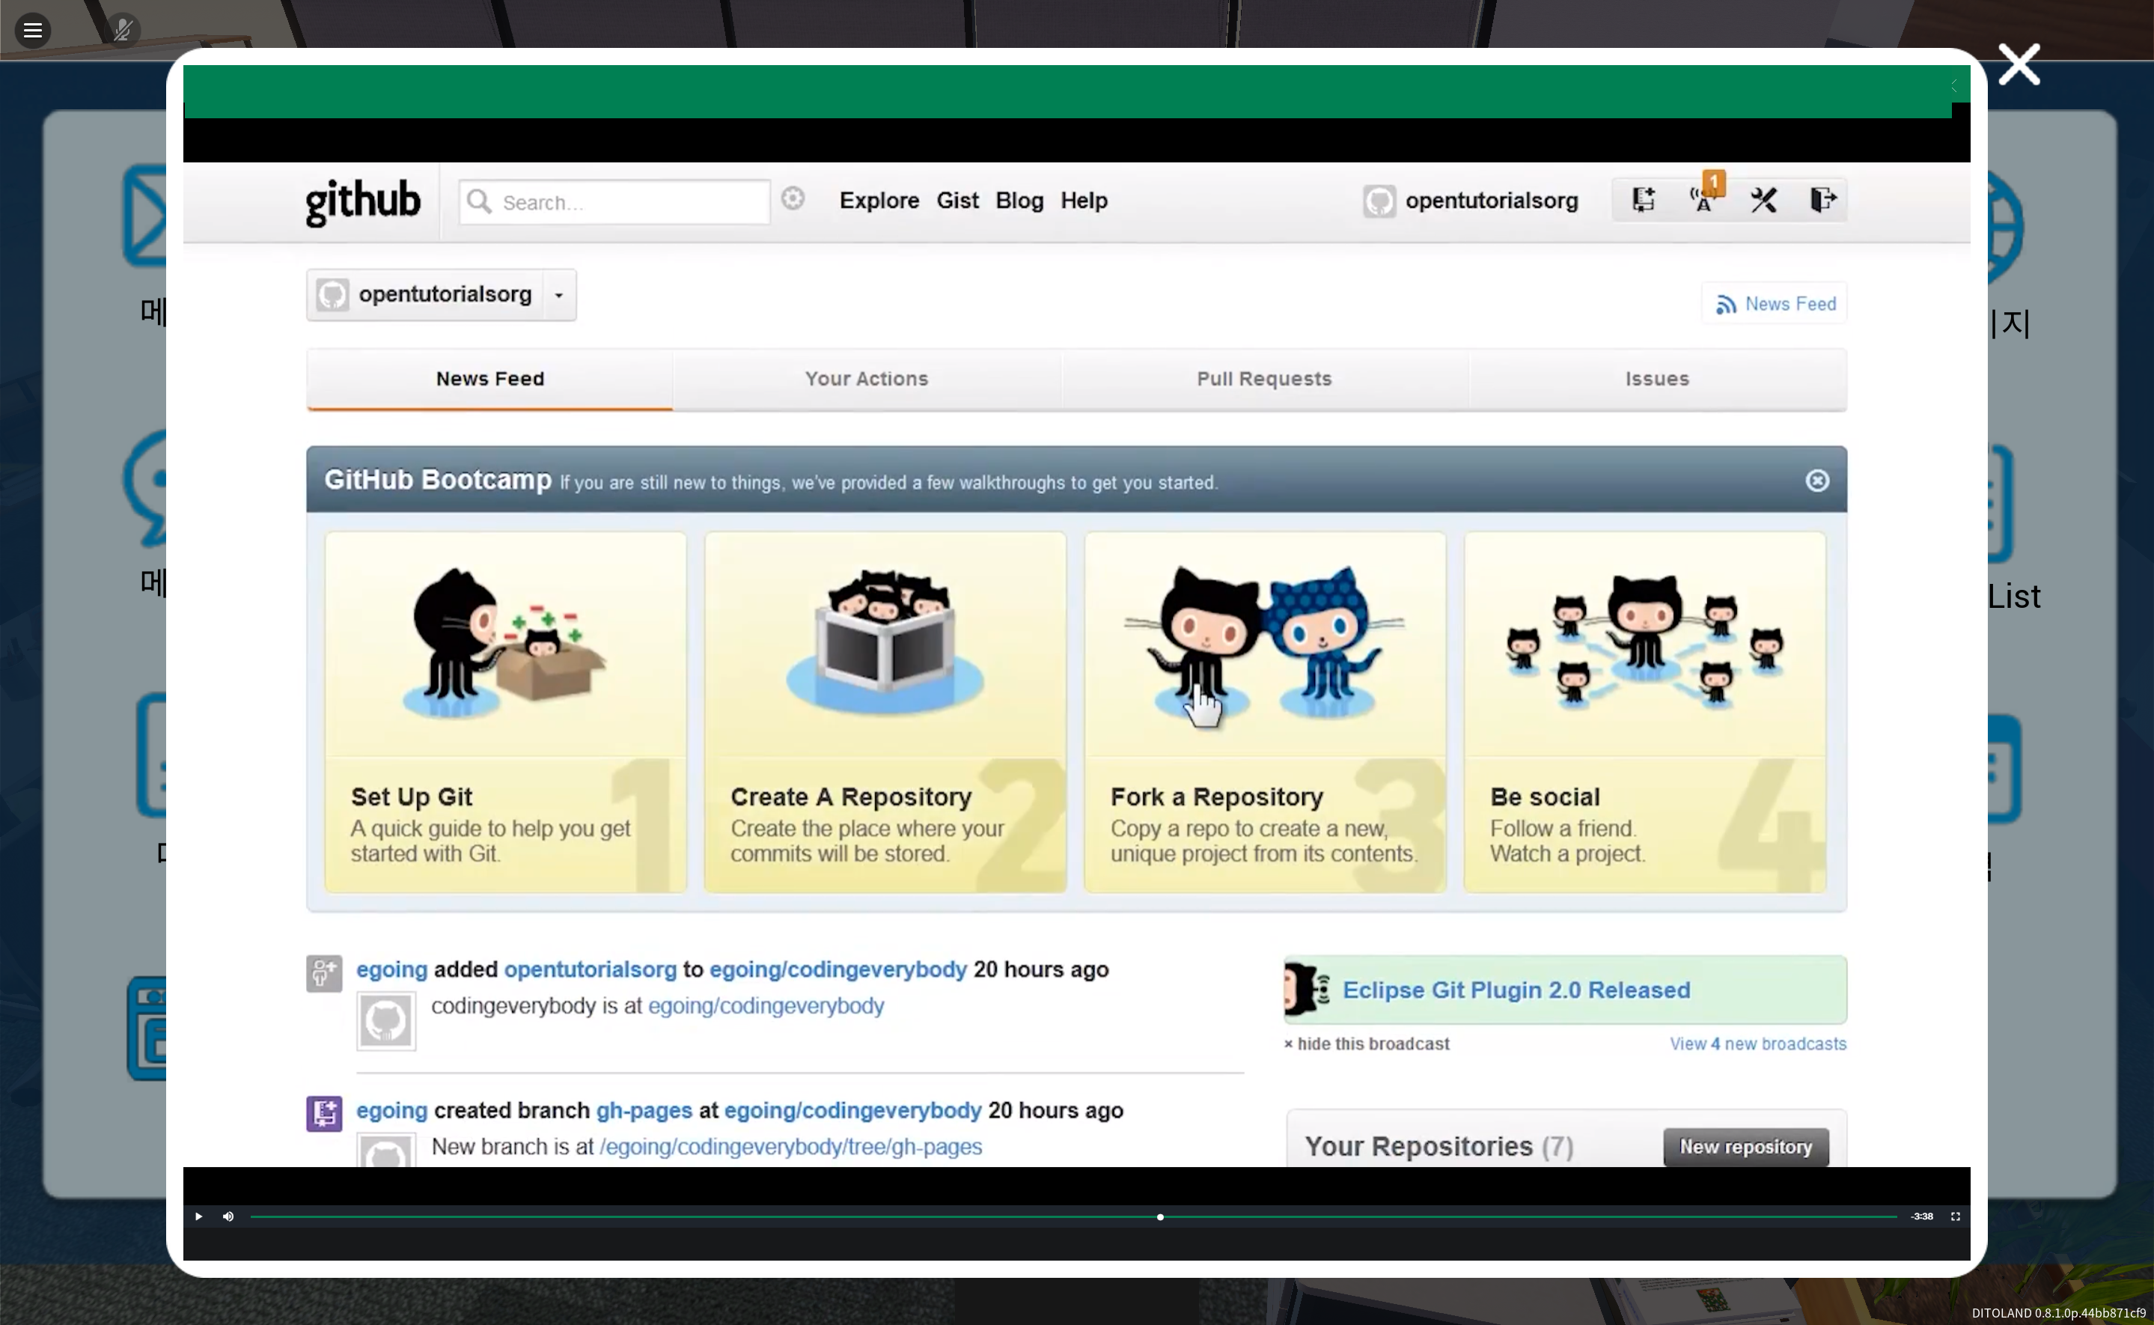Toggle the muted microphone icon
Screen dimensions: 2154x1325
coord(123,31)
